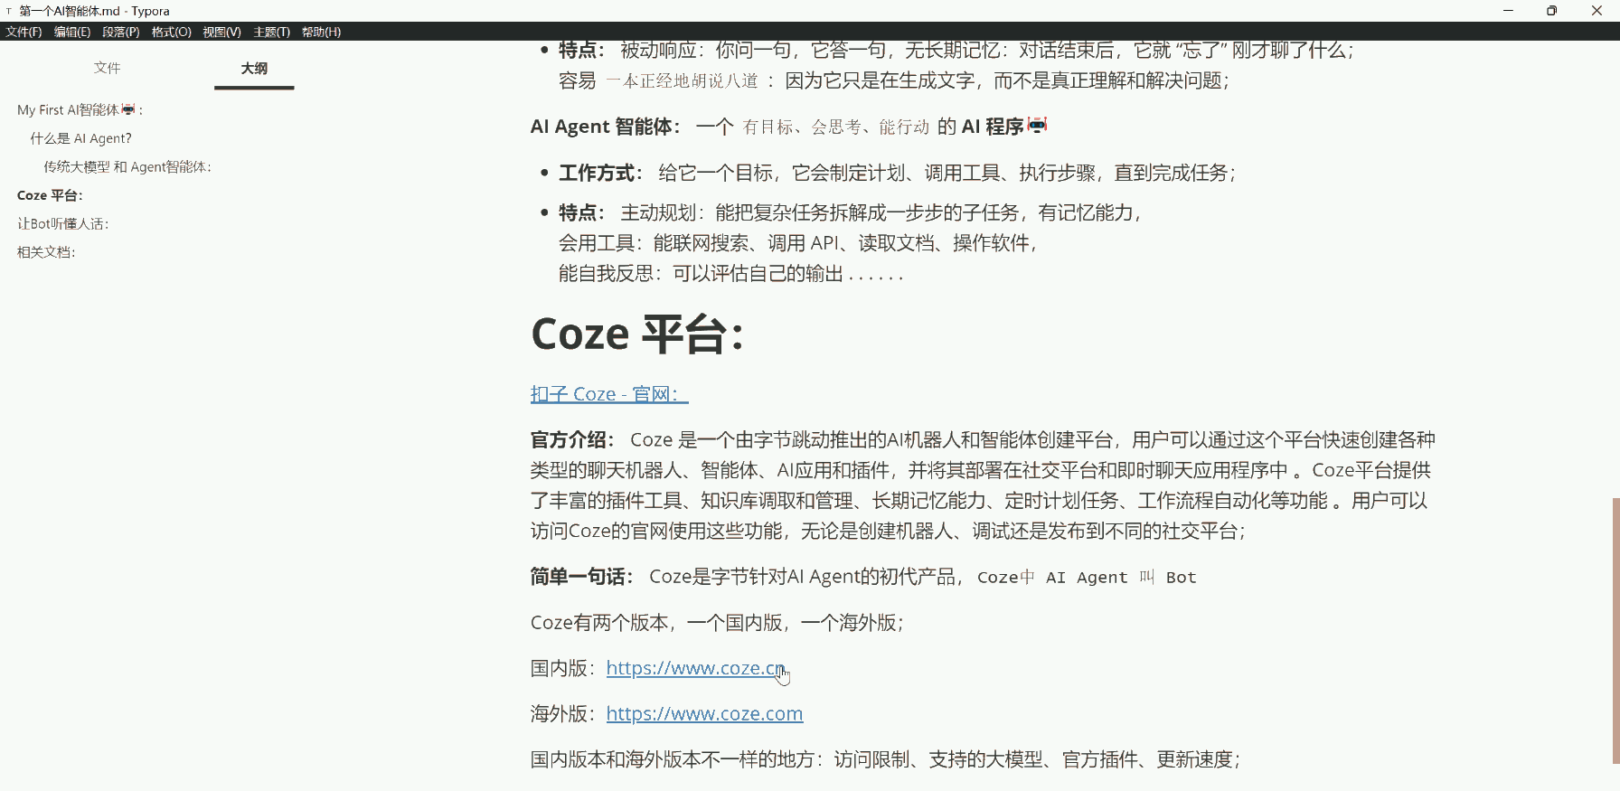Click the 工作方式 bullet label
Image resolution: width=1620 pixels, height=791 pixels.
600,173
